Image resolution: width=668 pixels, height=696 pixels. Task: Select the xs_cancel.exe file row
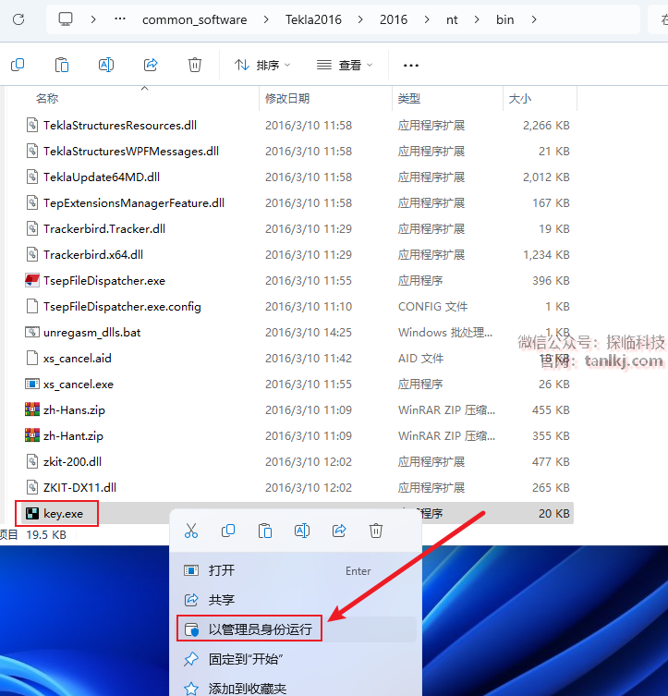click(x=79, y=384)
